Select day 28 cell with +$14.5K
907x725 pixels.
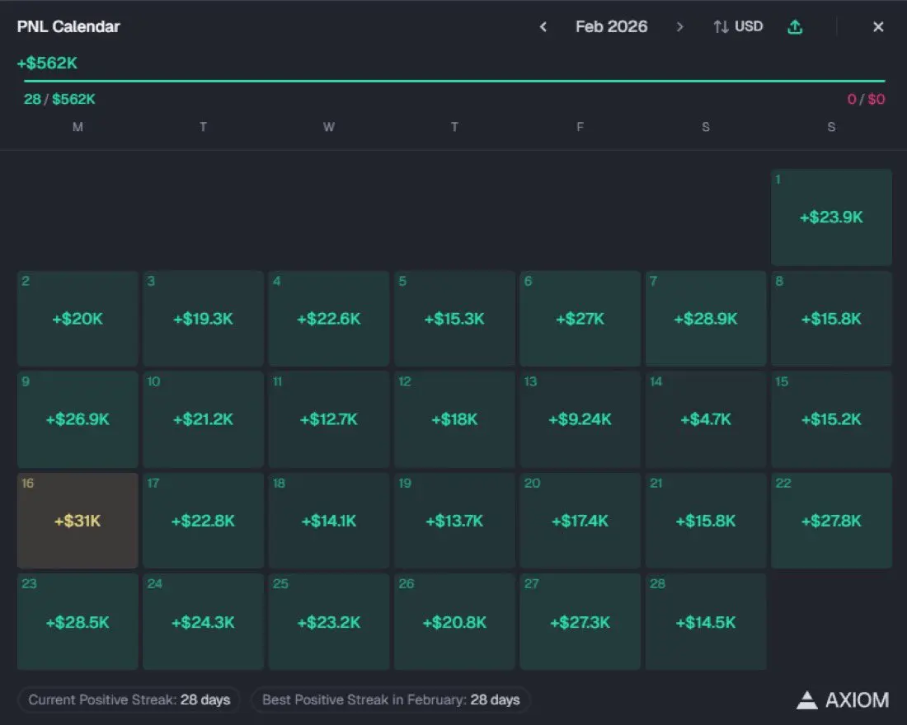(705, 622)
